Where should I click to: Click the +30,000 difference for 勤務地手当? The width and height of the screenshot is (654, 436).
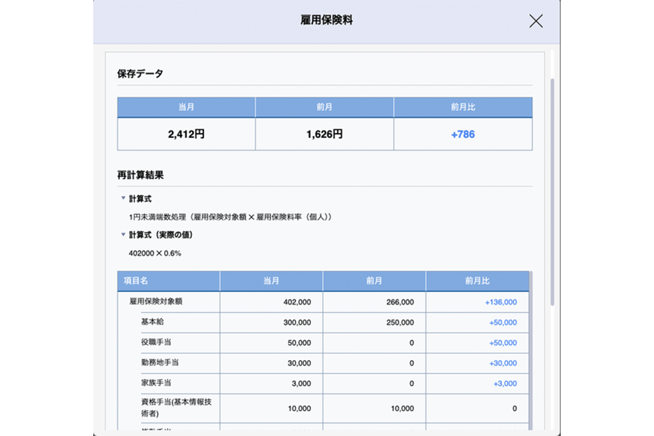coord(504,364)
